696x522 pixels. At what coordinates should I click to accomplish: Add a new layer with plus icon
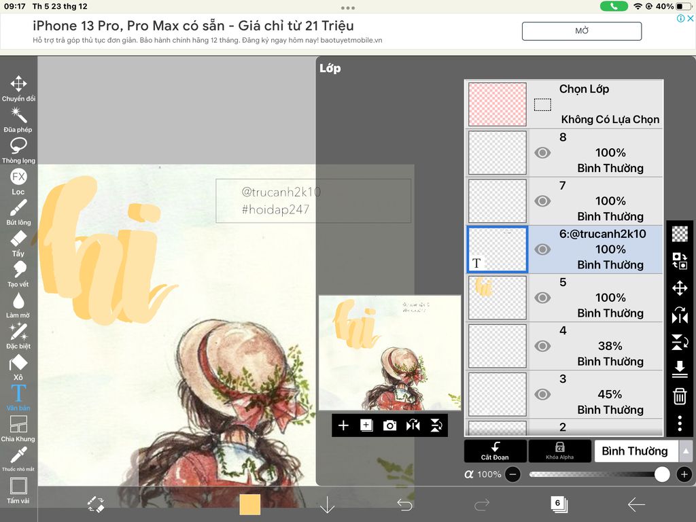[x=343, y=425]
